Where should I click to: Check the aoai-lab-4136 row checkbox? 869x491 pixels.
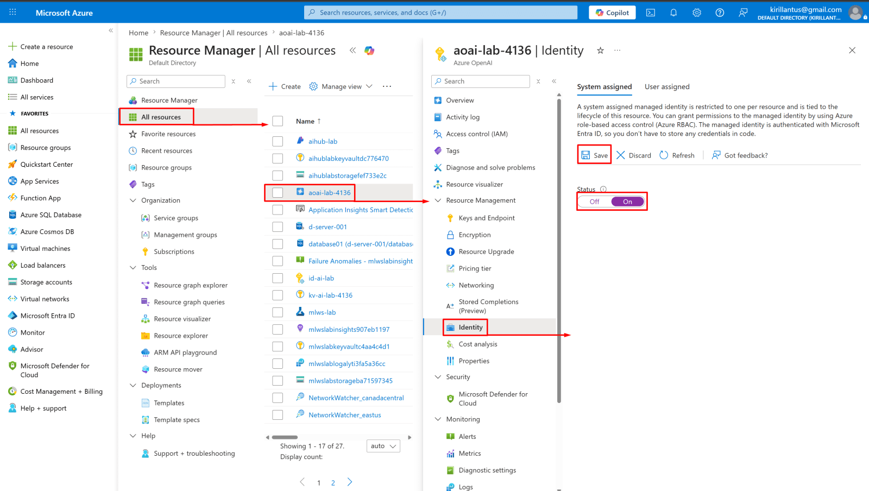(x=278, y=193)
